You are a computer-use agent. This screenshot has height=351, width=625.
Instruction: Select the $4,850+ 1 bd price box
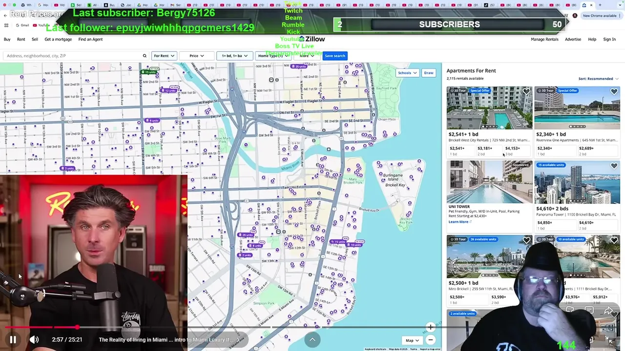pos(556,225)
